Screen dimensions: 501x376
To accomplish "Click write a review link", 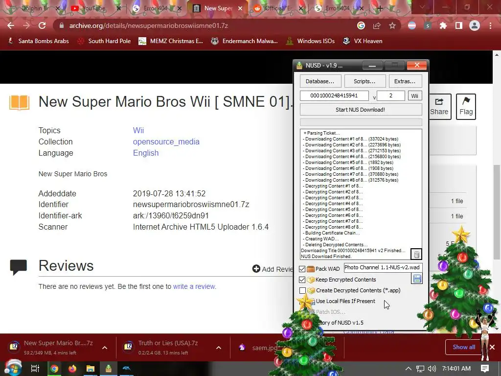I will [x=194, y=286].
